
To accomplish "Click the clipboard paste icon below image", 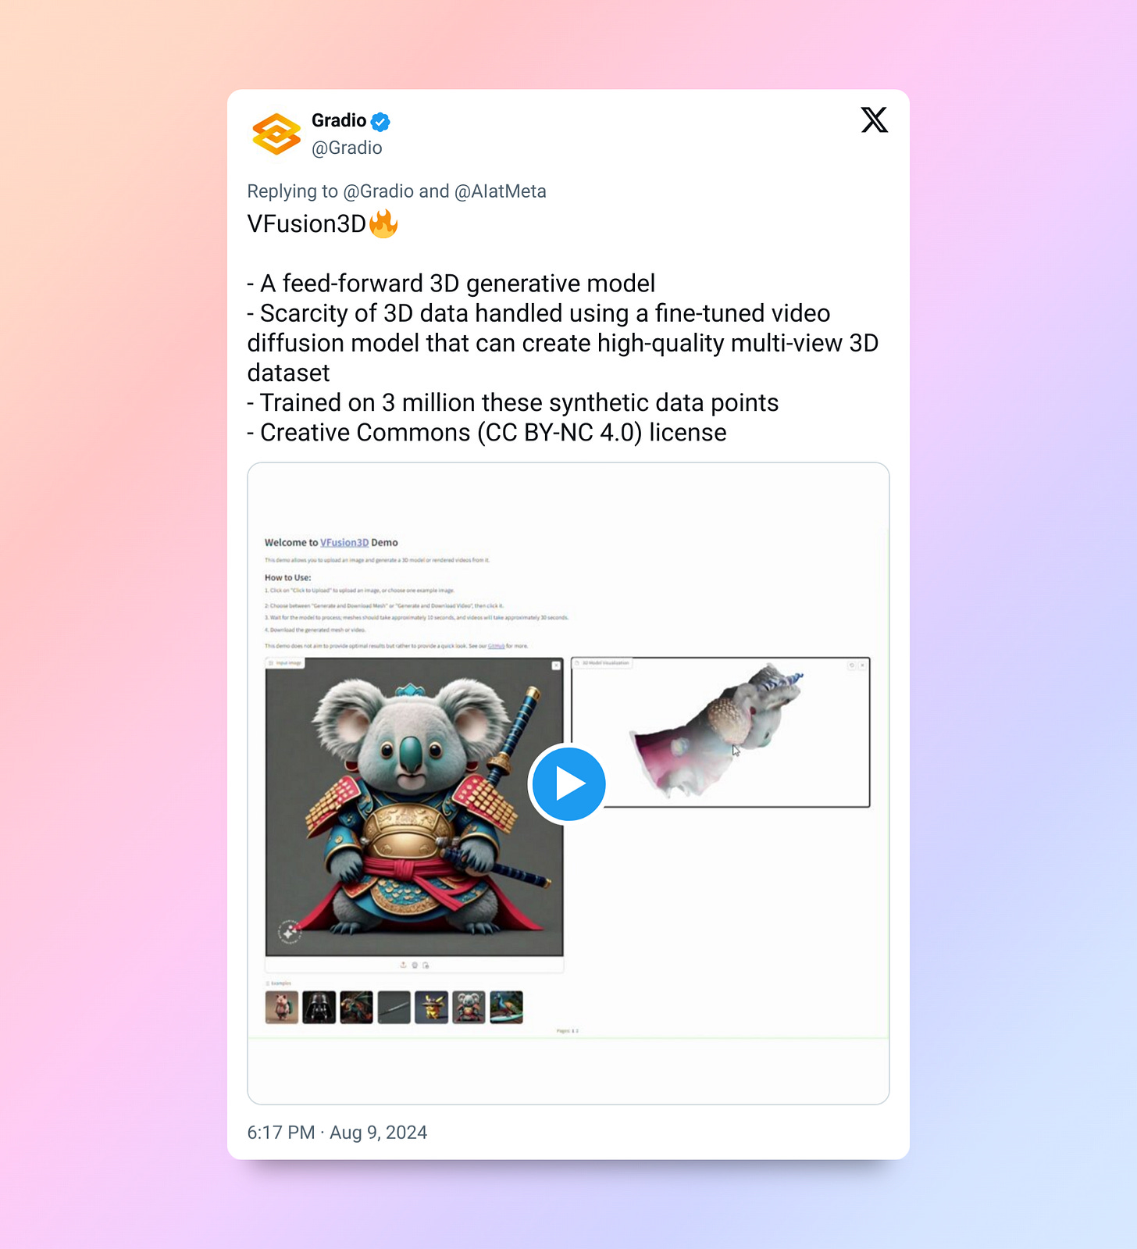I will (426, 965).
